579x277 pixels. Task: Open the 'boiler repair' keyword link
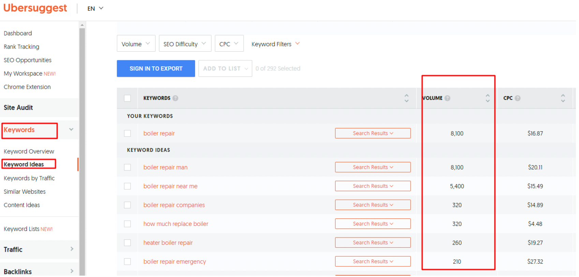point(159,133)
